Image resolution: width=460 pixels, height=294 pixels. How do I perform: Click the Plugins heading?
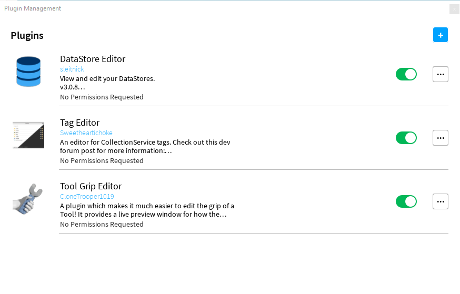[27, 35]
